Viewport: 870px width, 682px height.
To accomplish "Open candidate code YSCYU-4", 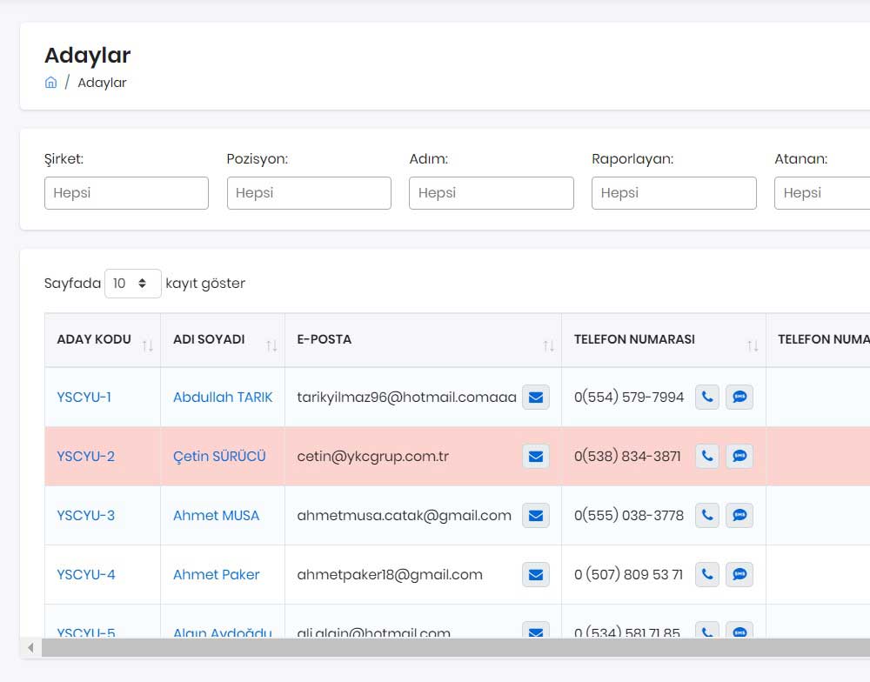I will [x=86, y=574].
